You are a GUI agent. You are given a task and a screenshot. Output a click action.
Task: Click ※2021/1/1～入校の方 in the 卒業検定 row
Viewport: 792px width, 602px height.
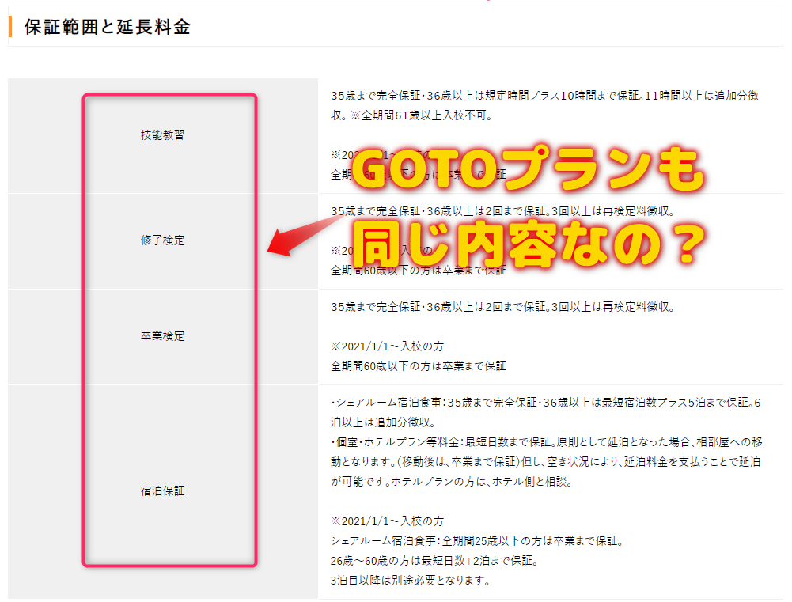(387, 345)
